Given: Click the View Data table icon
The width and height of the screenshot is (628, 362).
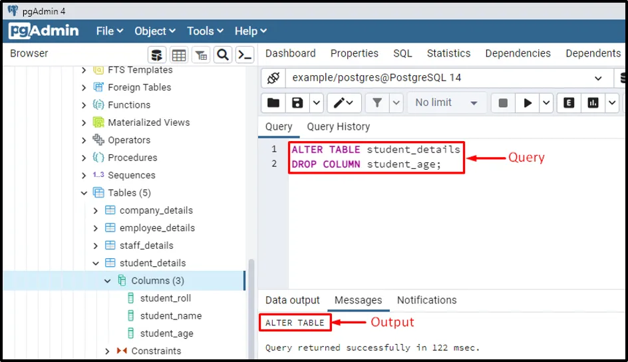Looking at the screenshot, I should click(179, 54).
